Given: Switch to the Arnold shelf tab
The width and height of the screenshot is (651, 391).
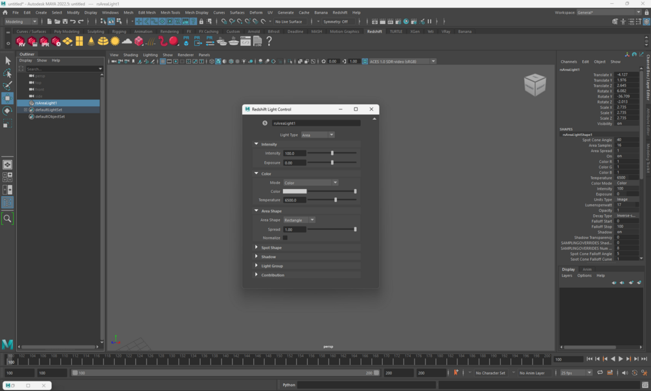Looking at the screenshot, I should pyautogui.click(x=254, y=32).
